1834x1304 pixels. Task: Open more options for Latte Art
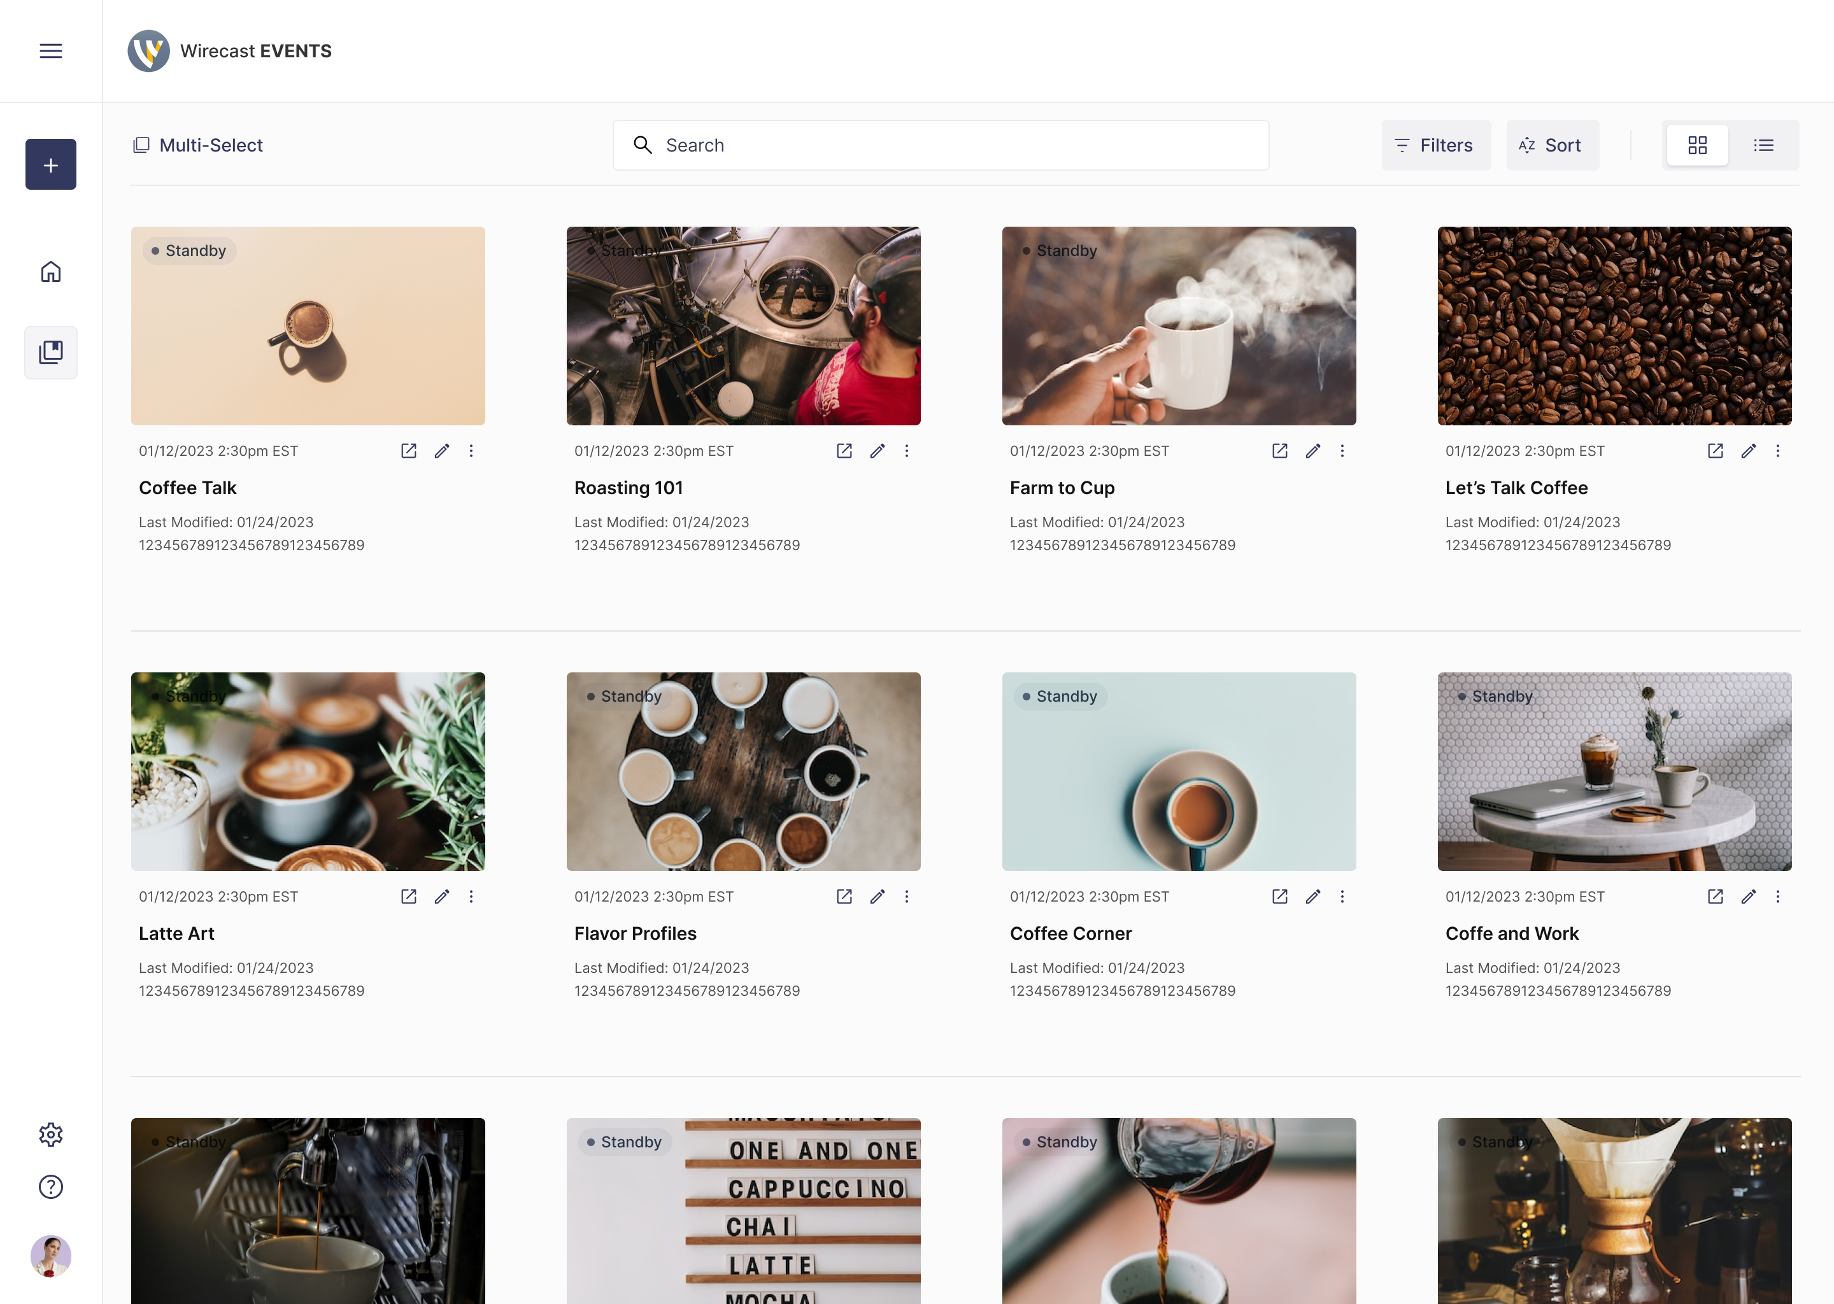pos(471,896)
